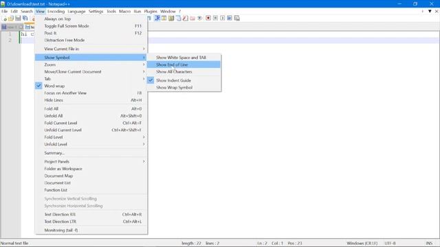
Task: Choose Text Direction LTR
Action: click(91, 222)
